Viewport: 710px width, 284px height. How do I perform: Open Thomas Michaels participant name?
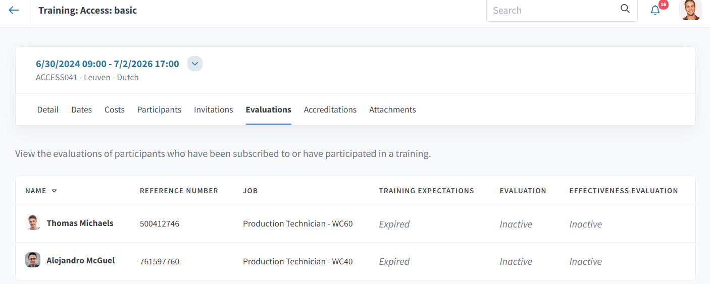pos(80,223)
